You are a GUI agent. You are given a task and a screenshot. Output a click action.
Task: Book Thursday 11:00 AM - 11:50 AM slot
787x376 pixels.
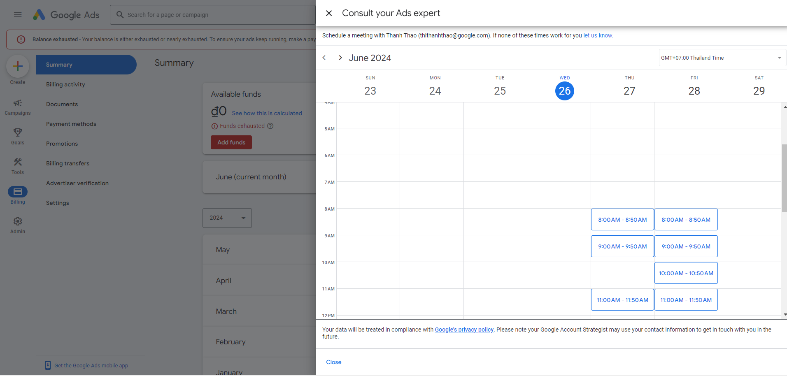(622, 300)
